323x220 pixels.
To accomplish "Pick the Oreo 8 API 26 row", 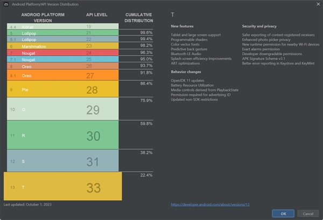I will 63,66.
